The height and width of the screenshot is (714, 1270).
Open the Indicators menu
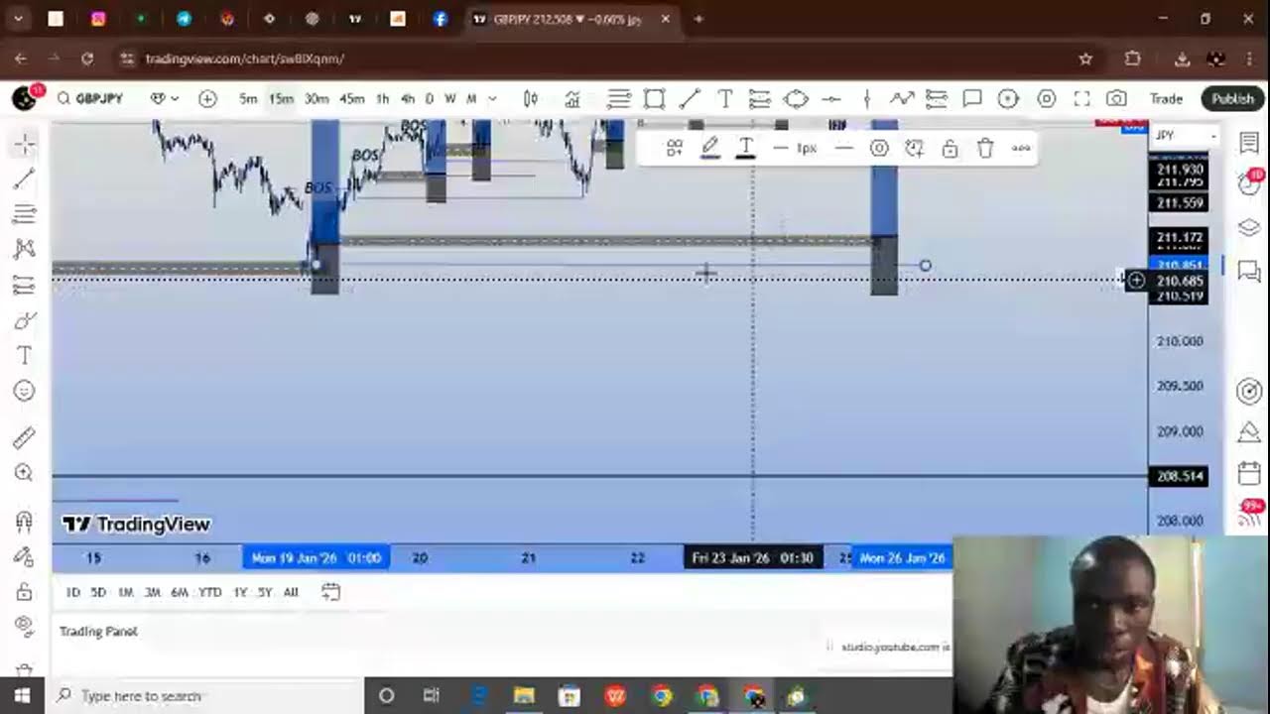(572, 99)
